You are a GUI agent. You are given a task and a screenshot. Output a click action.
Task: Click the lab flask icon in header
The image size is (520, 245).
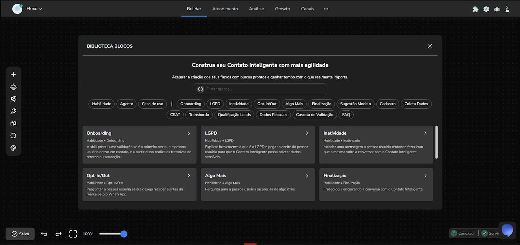[x=507, y=9]
